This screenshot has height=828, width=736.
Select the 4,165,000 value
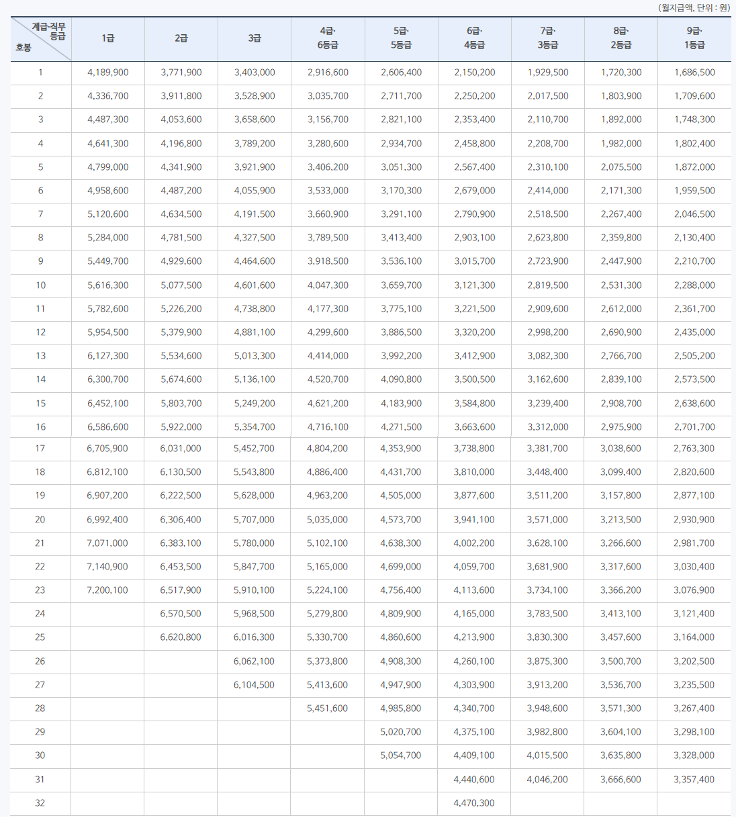(474, 614)
